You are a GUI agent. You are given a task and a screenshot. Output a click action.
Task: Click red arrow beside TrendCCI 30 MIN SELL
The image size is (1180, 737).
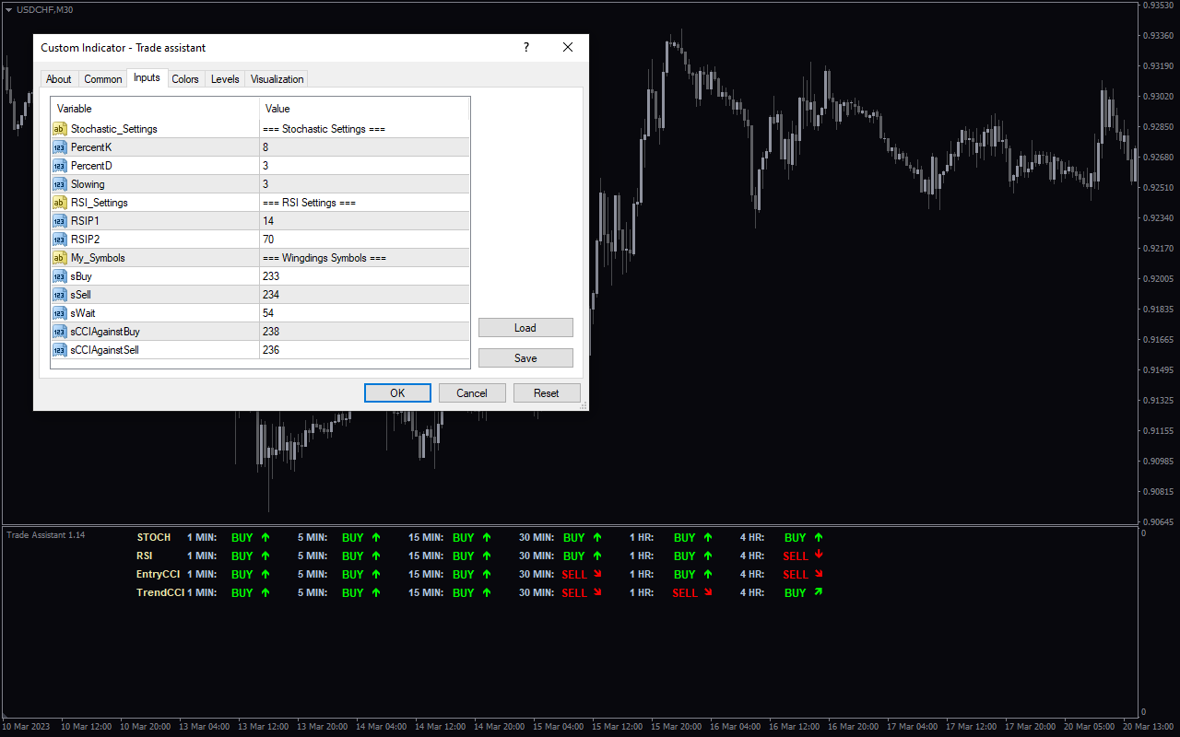(x=596, y=592)
